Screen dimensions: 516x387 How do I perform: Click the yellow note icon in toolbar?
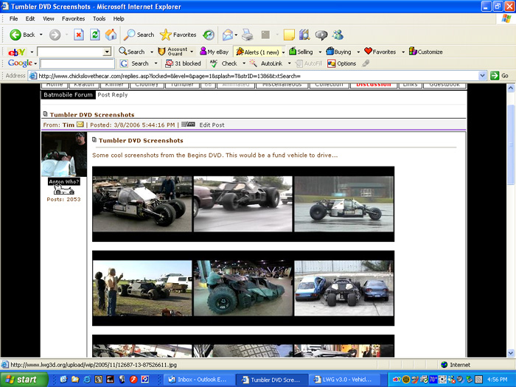tap(289, 35)
